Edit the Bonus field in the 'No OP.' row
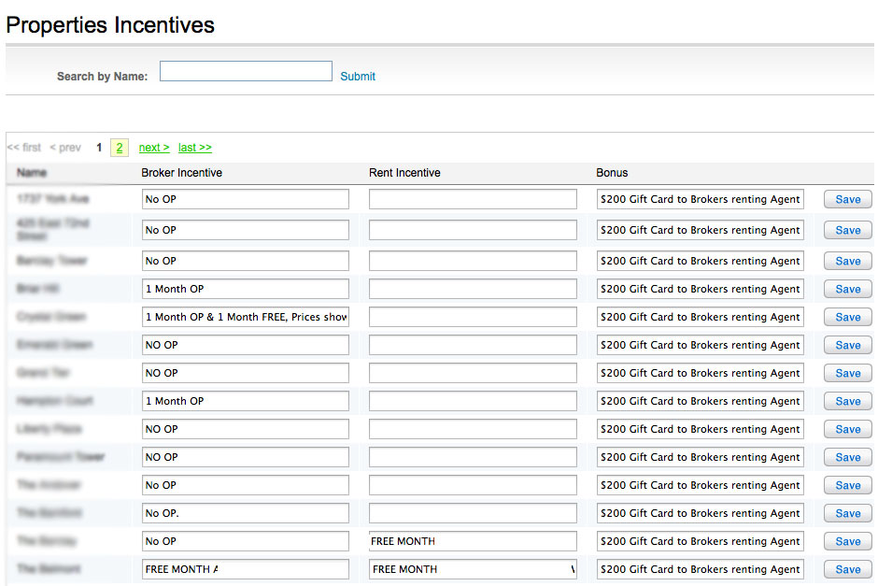The width and height of the screenshot is (878, 586). click(x=700, y=513)
